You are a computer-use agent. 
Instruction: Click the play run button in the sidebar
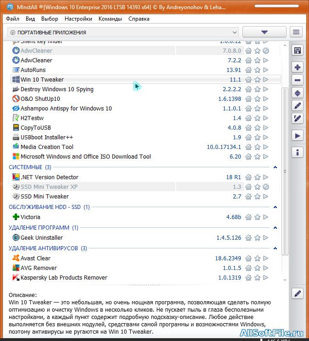pos(297,136)
